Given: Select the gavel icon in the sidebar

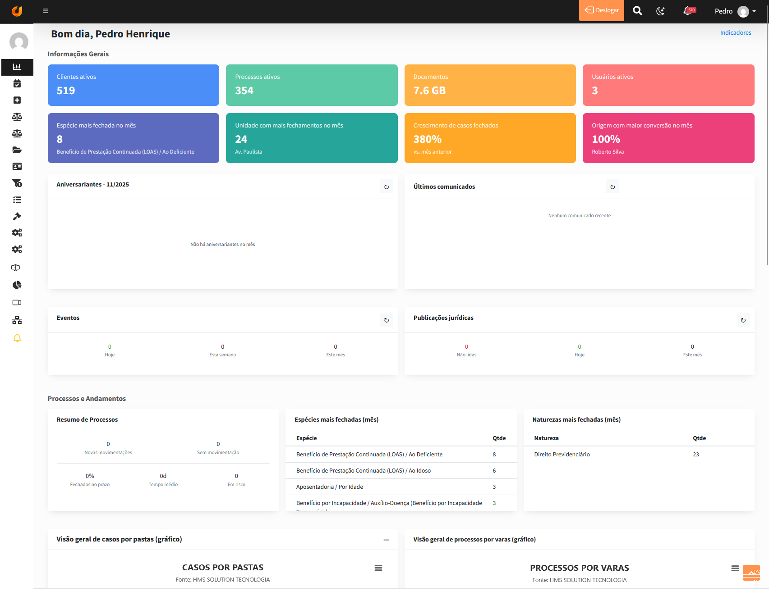Looking at the screenshot, I should pos(17,216).
